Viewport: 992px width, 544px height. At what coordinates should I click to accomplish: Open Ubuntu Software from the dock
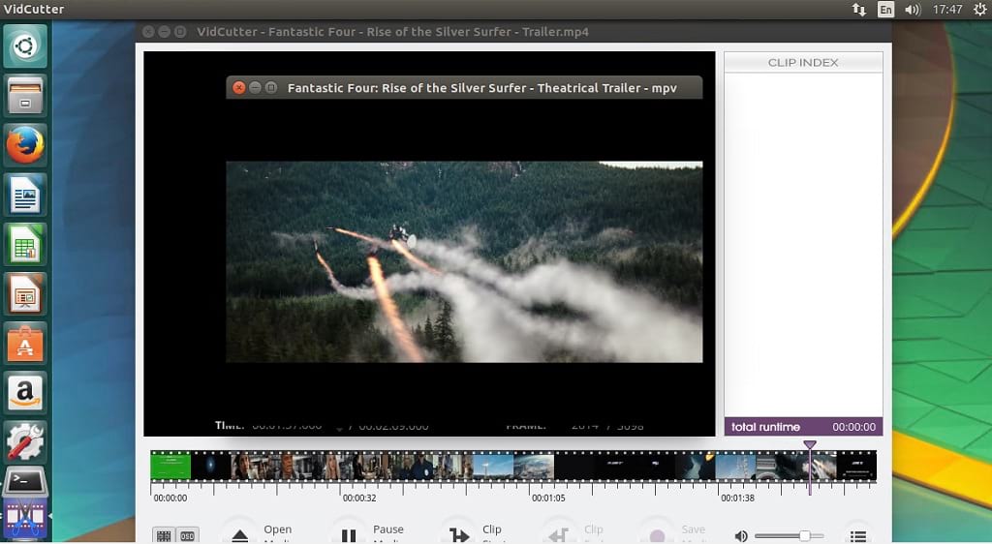pos(25,344)
